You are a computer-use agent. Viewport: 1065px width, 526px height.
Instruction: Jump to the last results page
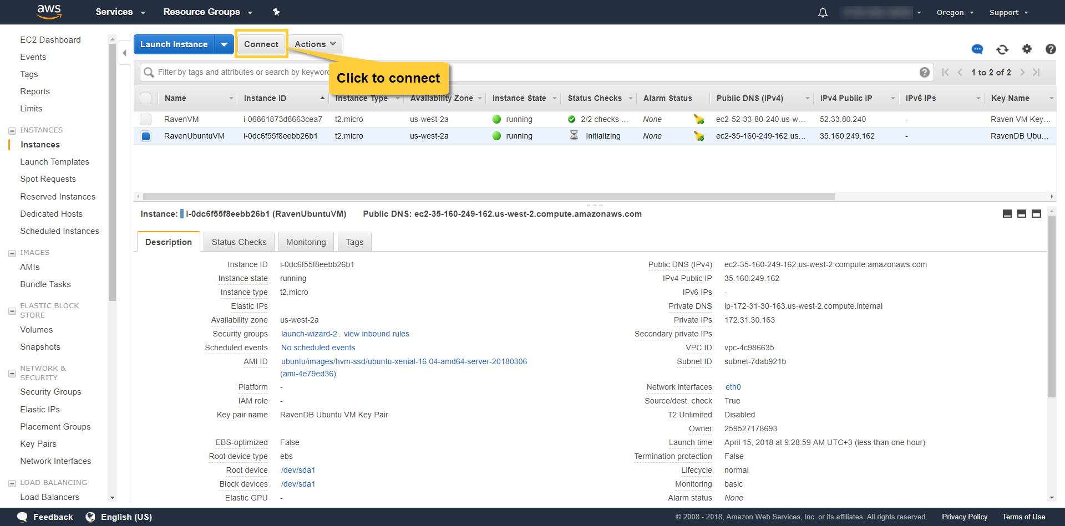(1036, 72)
